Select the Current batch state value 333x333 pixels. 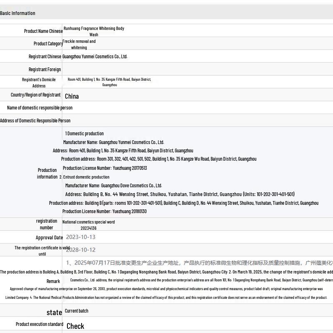coord(77,311)
